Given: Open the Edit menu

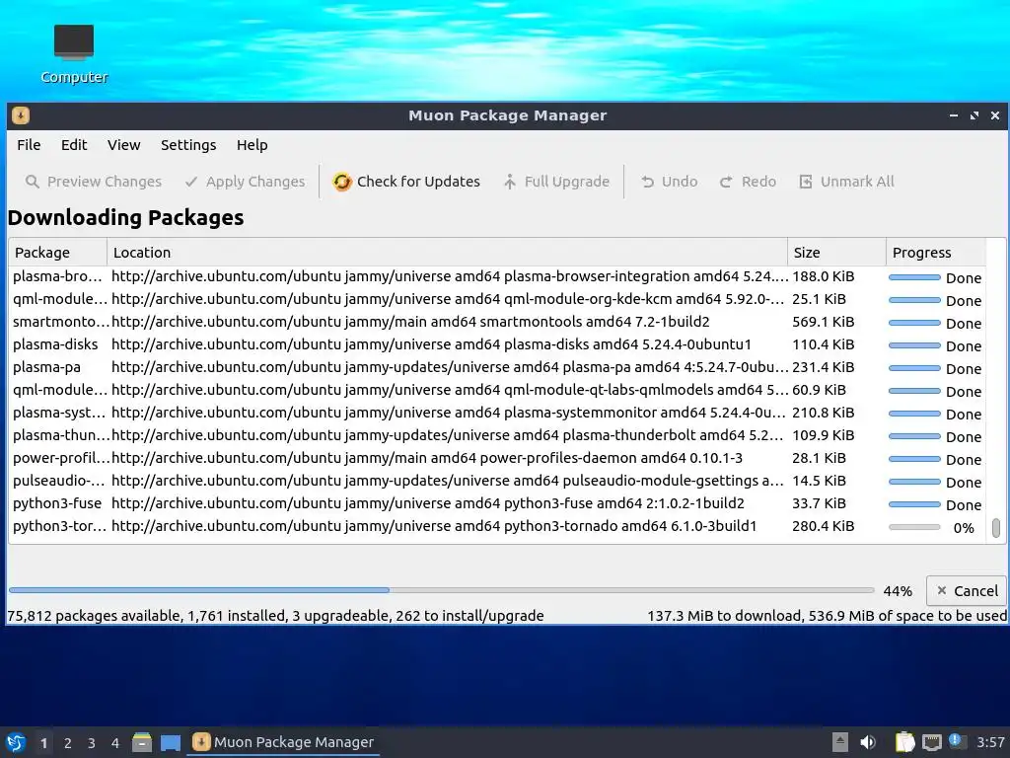Looking at the screenshot, I should coord(74,145).
